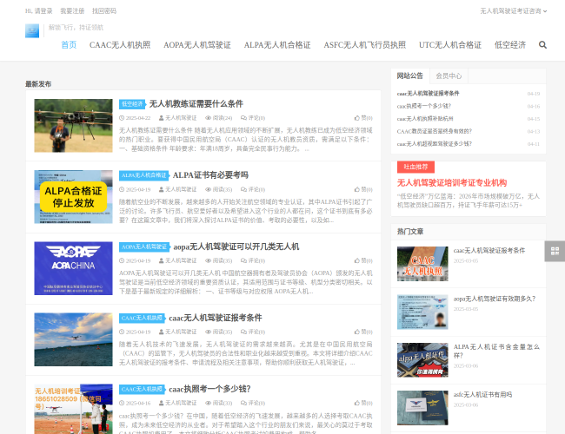Click 我要注册 link
The height and width of the screenshot is (434, 565).
coord(72,11)
